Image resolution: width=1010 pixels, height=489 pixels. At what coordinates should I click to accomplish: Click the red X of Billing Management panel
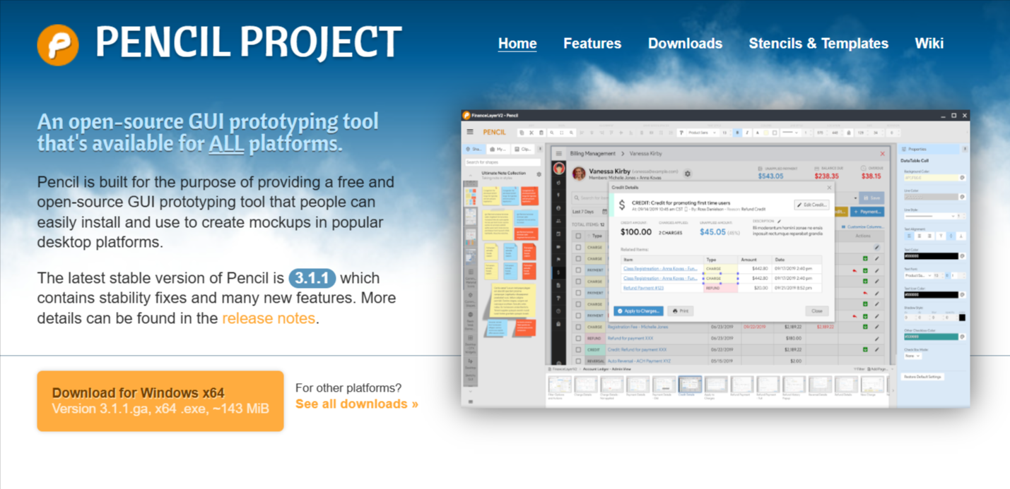pyautogui.click(x=882, y=154)
